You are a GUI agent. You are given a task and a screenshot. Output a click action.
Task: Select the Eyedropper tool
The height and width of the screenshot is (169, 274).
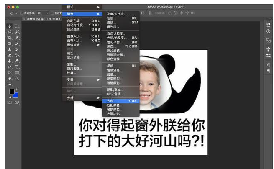coord(17,38)
